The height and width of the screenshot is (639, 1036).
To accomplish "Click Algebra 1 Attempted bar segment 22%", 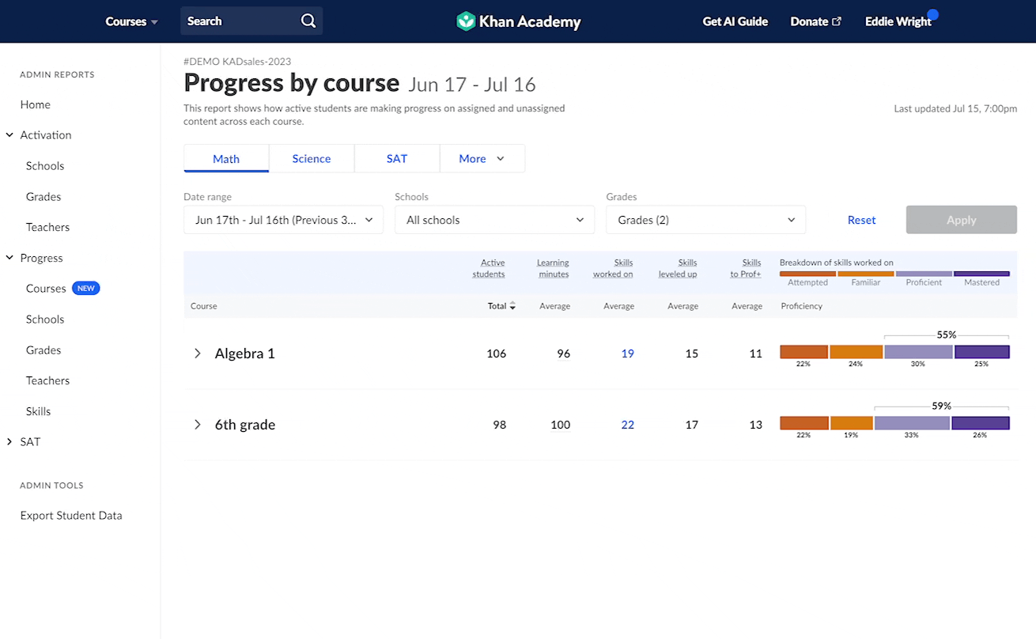I will tap(803, 352).
